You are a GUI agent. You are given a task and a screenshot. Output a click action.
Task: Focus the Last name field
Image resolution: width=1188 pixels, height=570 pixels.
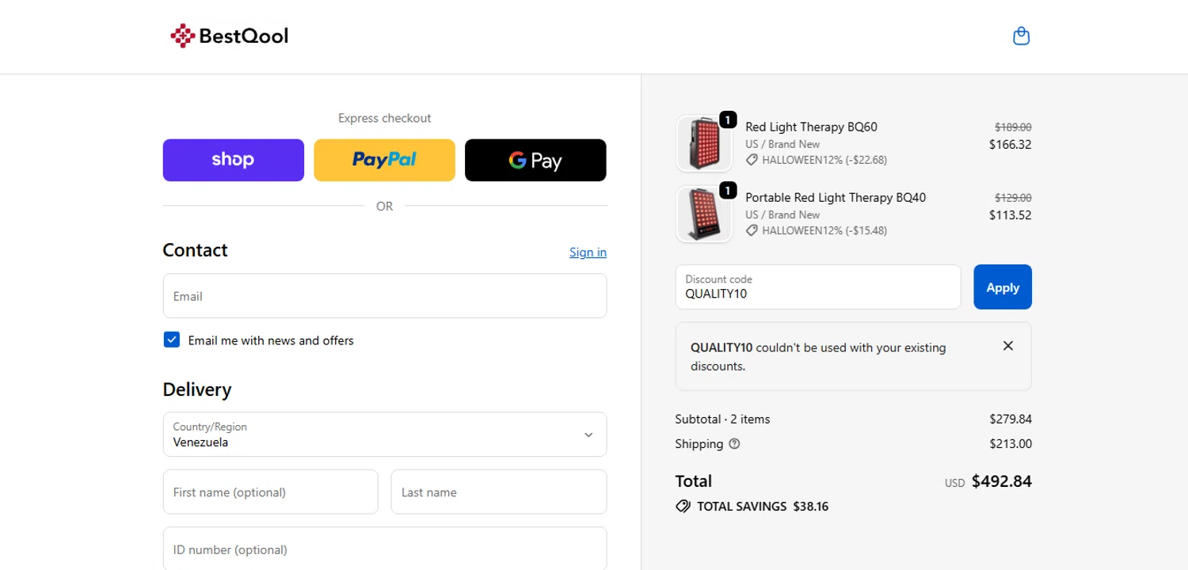tap(499, 492)
